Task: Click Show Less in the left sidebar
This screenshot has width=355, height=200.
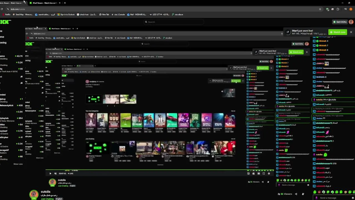Action: pos(18,164)
